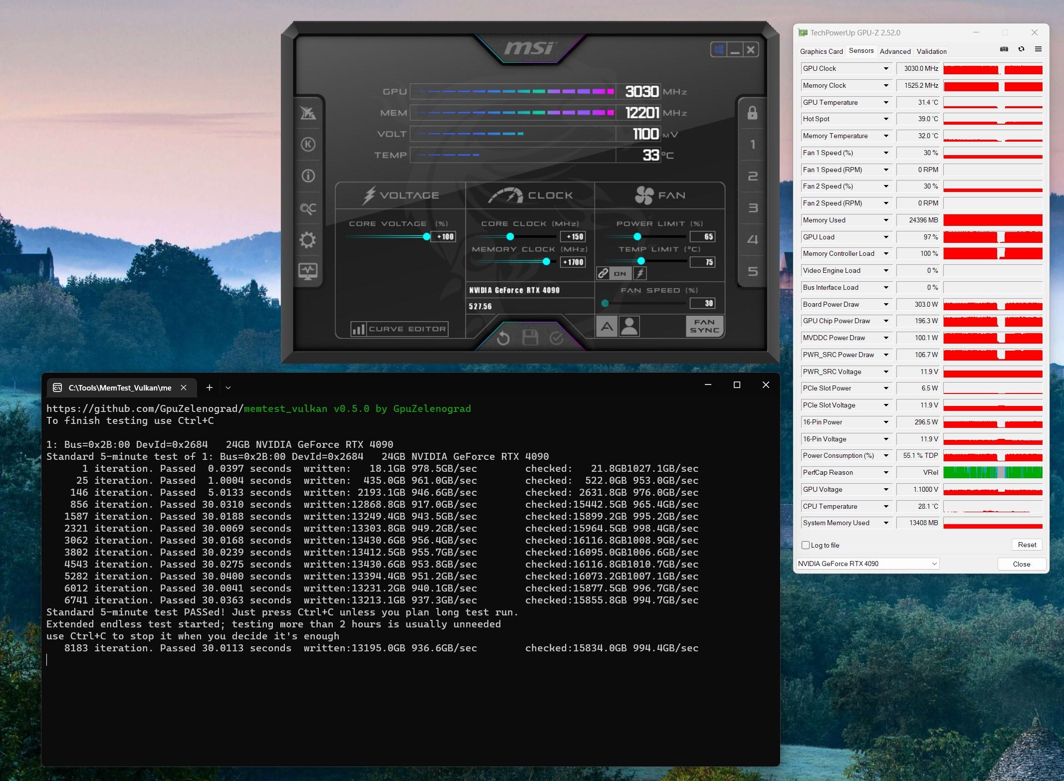This screenshot has width=1064, height=781.
Task: Open the Advanced tab in GPU-Z
Action: [895, 51]
